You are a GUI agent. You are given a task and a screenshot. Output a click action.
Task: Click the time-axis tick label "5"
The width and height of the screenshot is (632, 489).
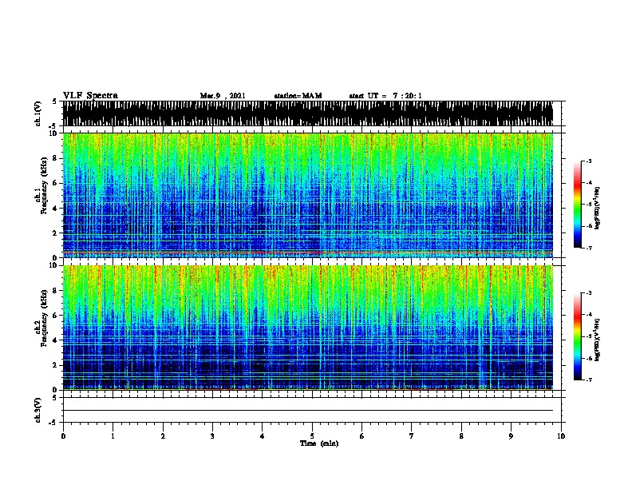[312, 436]
